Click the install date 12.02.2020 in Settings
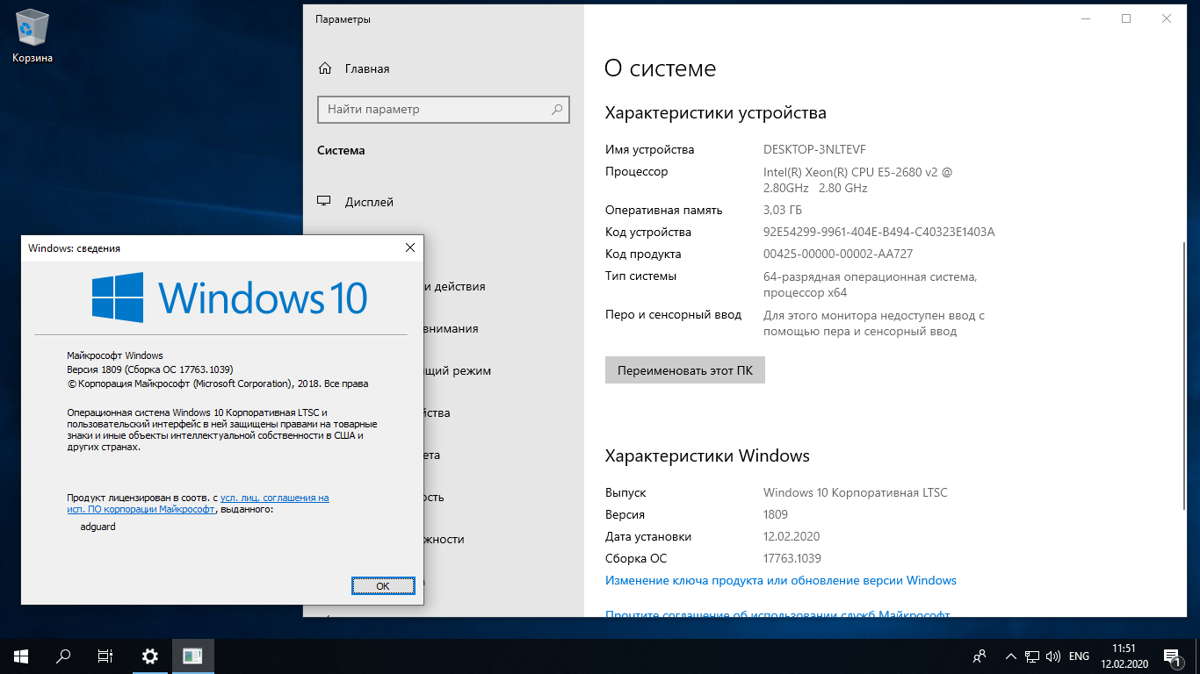 point(792,536)
